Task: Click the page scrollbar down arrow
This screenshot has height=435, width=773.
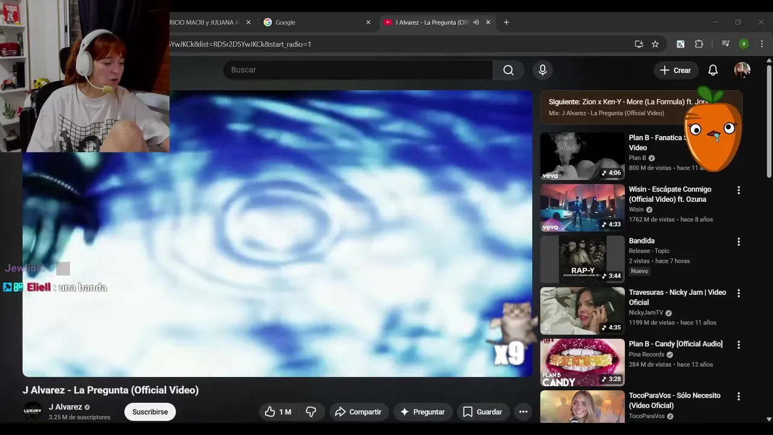Action: 769,419
